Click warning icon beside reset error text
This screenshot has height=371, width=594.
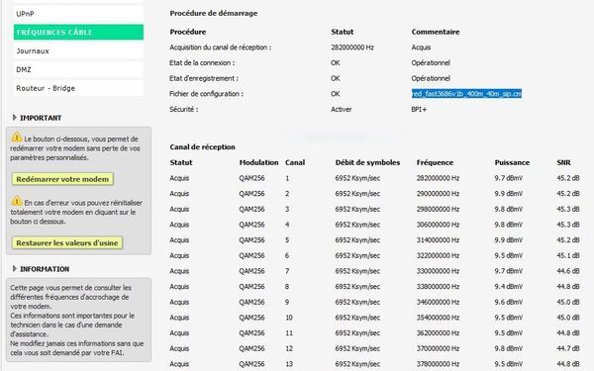pos(17,201)
